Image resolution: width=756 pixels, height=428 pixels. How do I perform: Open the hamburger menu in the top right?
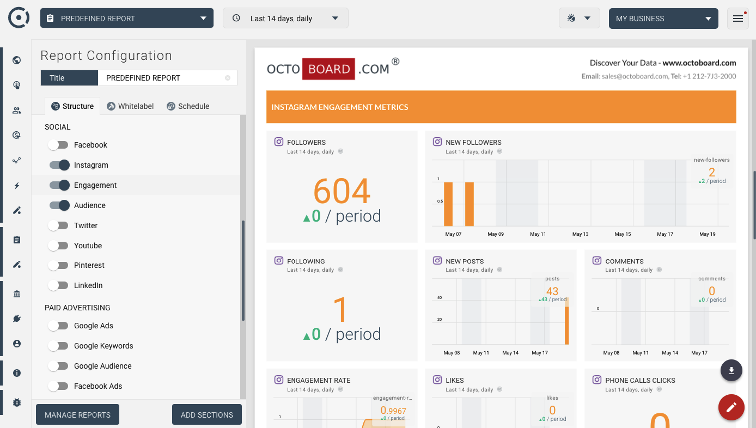click(738, 19)
